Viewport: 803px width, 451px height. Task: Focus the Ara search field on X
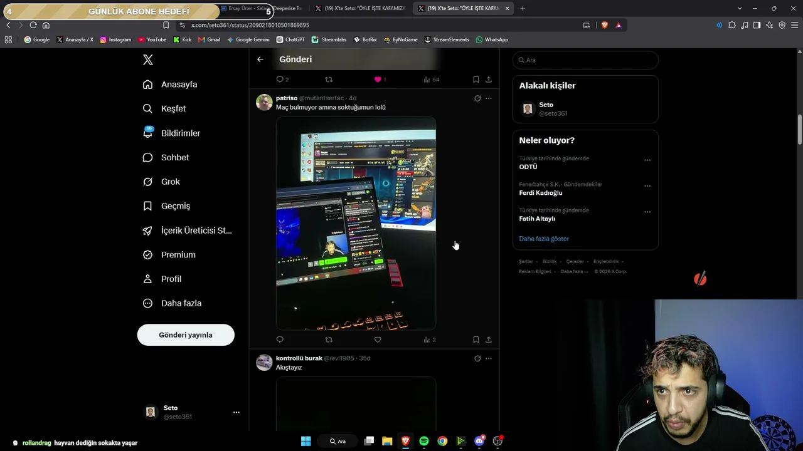click(x=585, y=60)
